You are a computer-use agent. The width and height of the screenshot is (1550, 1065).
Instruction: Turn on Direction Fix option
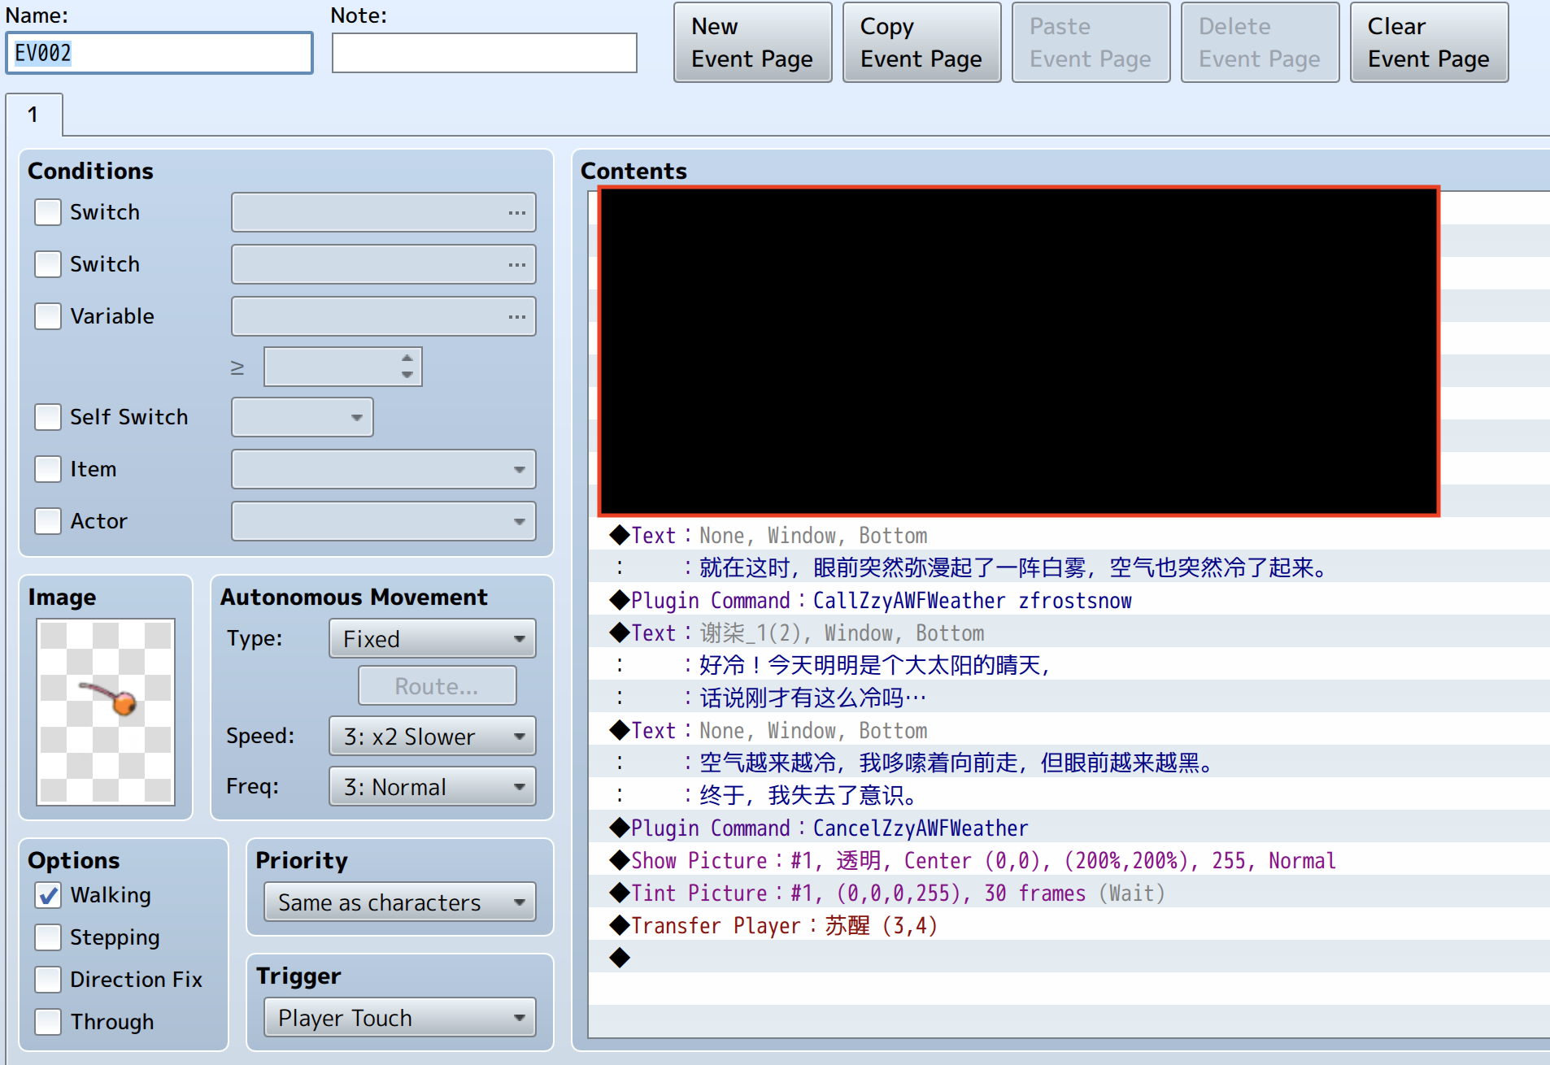tap(48, 980)
